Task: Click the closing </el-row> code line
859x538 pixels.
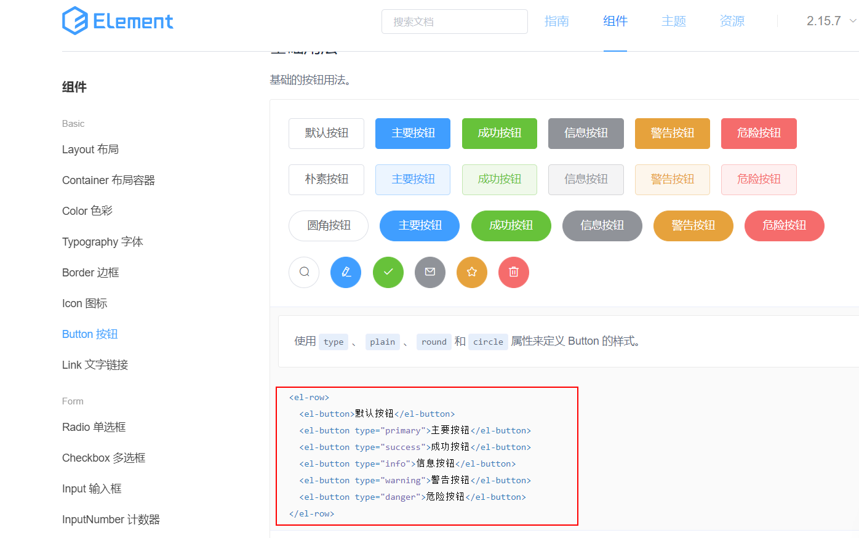Action: (x=312, y=513)
